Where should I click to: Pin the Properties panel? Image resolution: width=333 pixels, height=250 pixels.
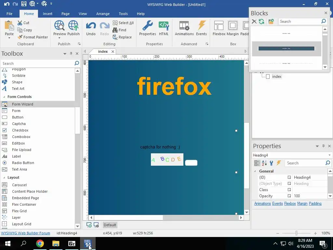tap(323, 146)
